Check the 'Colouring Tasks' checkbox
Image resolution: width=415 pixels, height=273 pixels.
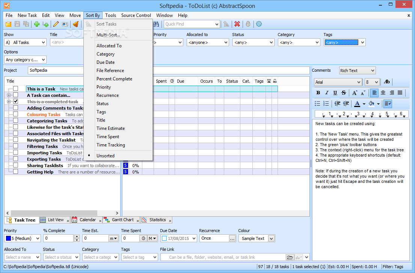pyautogui.click(x=16, y=114)
